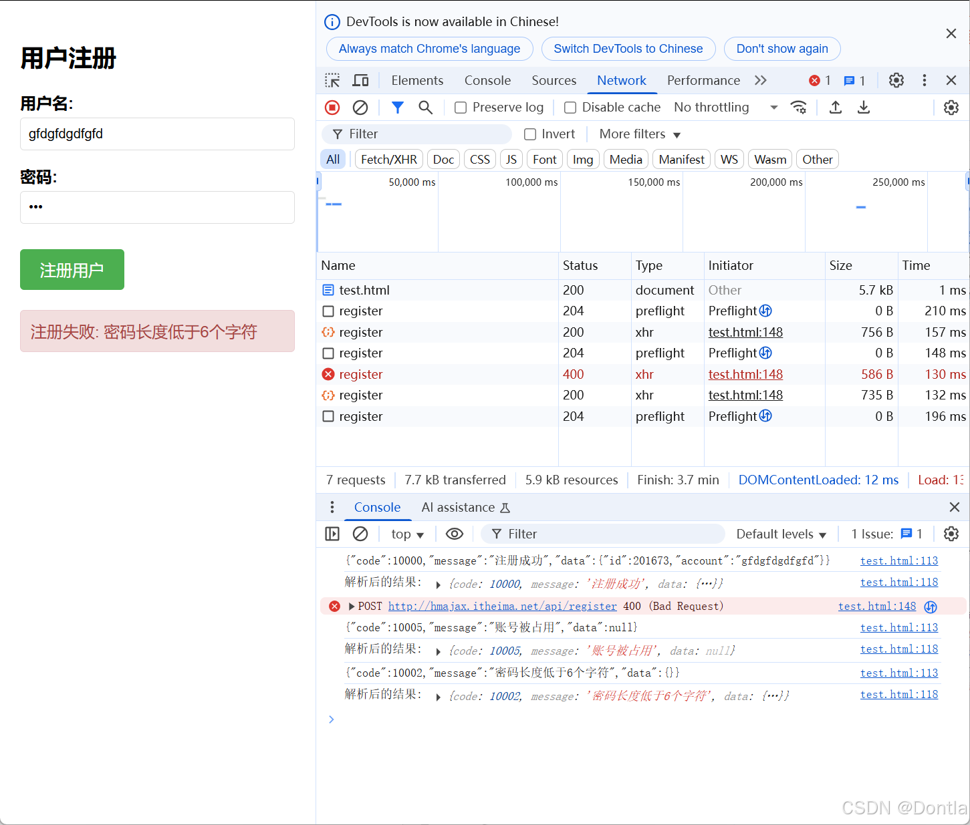Click Don't show again button

tap(782, 49)
